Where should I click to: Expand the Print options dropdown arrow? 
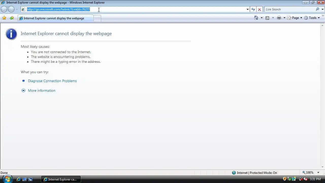[x=284, y=18]
